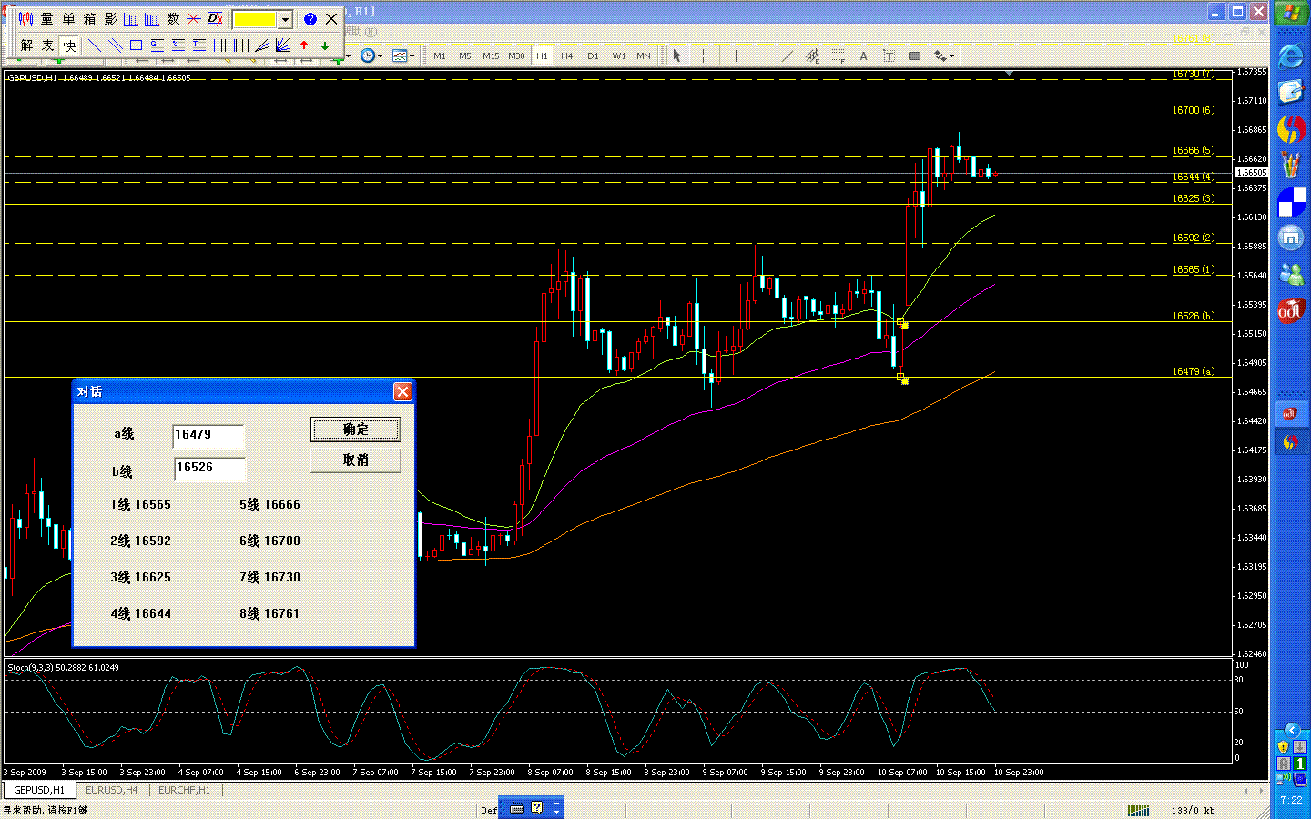Select the text label T tool
1311x819 pixels.
click(889, 56)
